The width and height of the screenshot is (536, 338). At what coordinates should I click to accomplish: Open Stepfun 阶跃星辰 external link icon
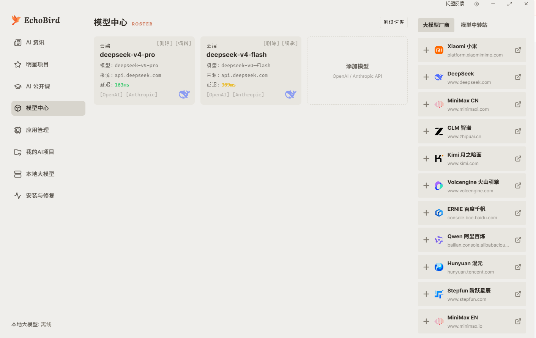coord(518,294)
